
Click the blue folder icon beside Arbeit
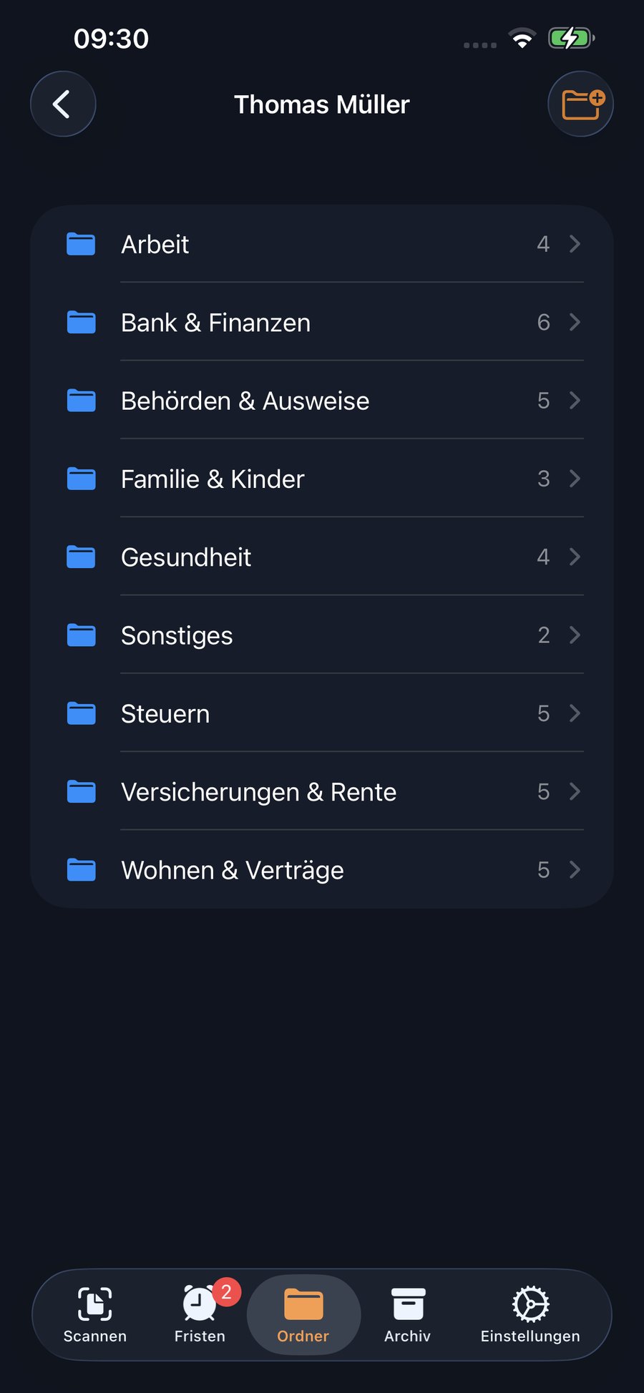[81, 244]
